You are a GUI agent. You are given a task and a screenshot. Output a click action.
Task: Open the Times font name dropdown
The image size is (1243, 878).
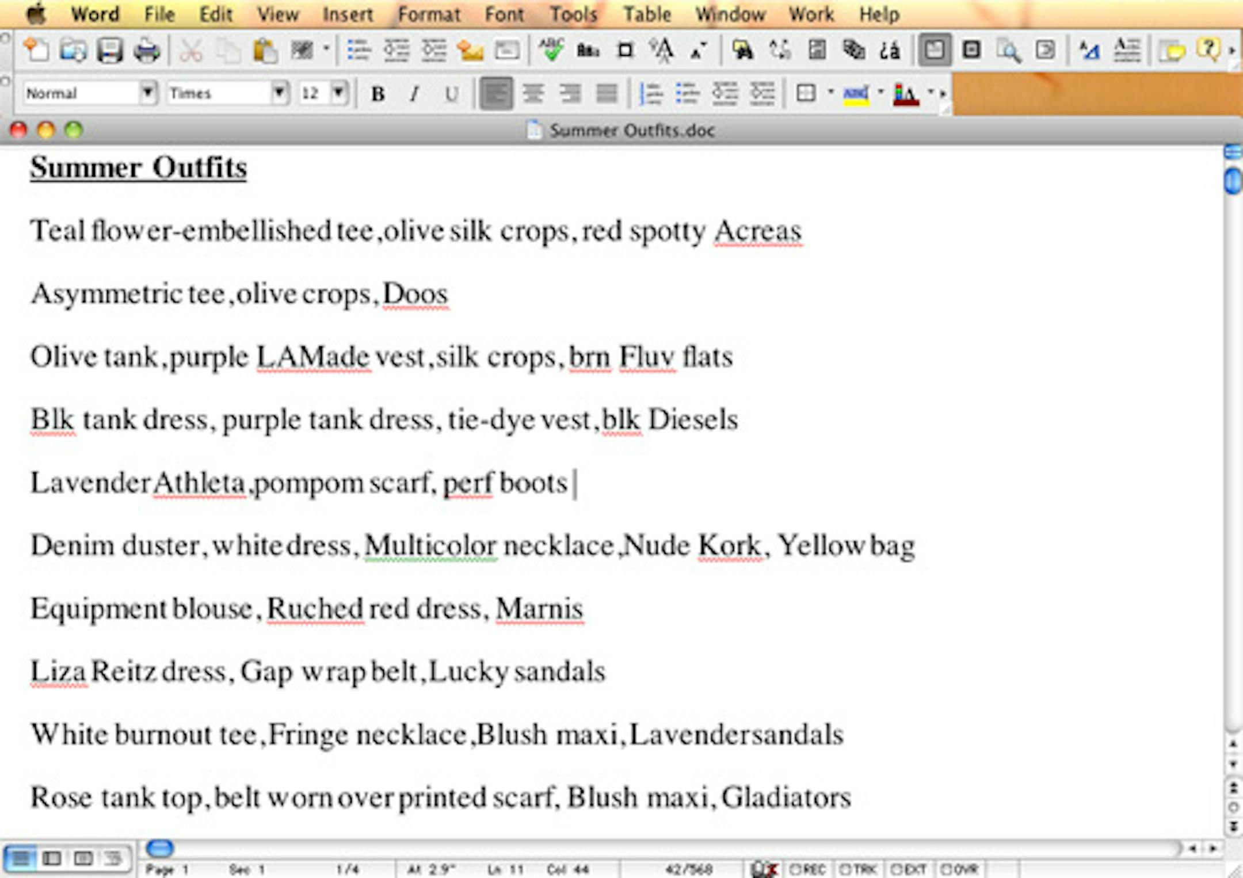(x=280, y=92)
